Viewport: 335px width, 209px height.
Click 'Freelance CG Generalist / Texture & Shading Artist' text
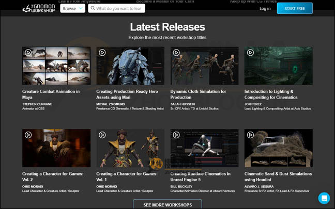(130, 108)
